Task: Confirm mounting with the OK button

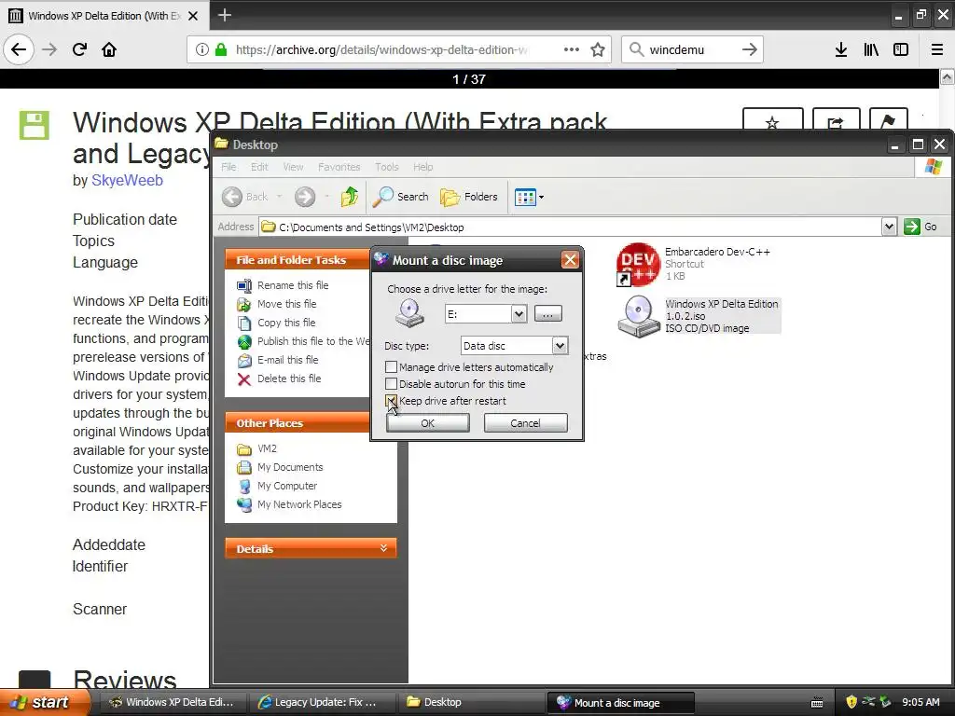Action: [x=427, y=423]
